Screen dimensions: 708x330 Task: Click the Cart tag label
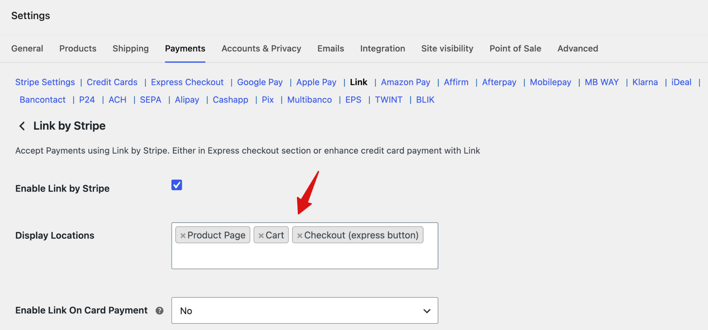coord(275,235)
